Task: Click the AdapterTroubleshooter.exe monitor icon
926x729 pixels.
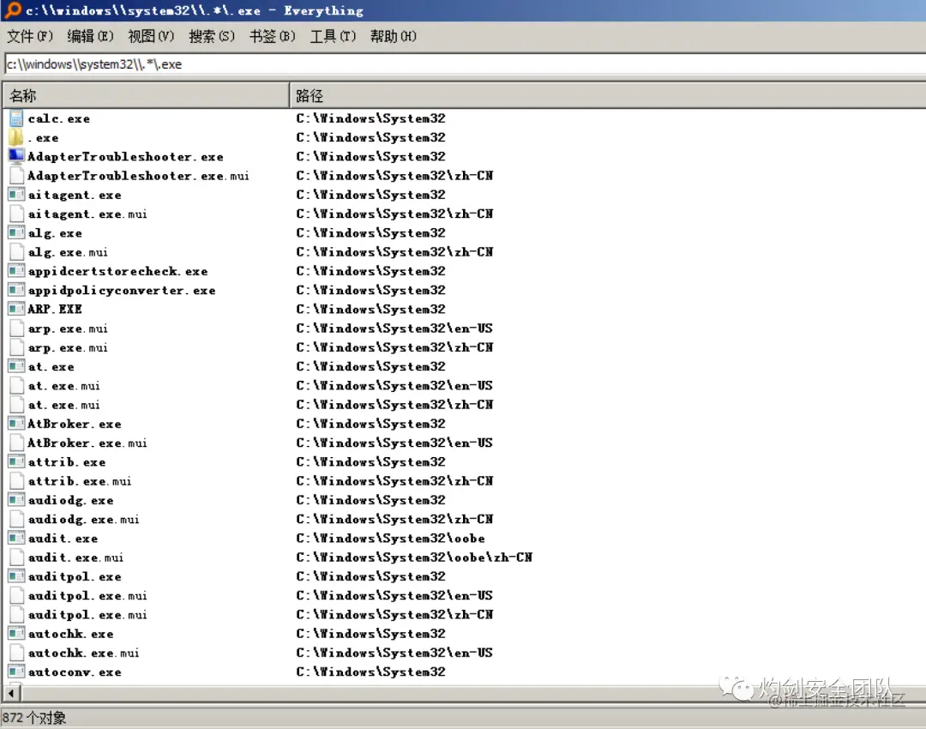Action: pyautogui.click(x=16, y=157)
